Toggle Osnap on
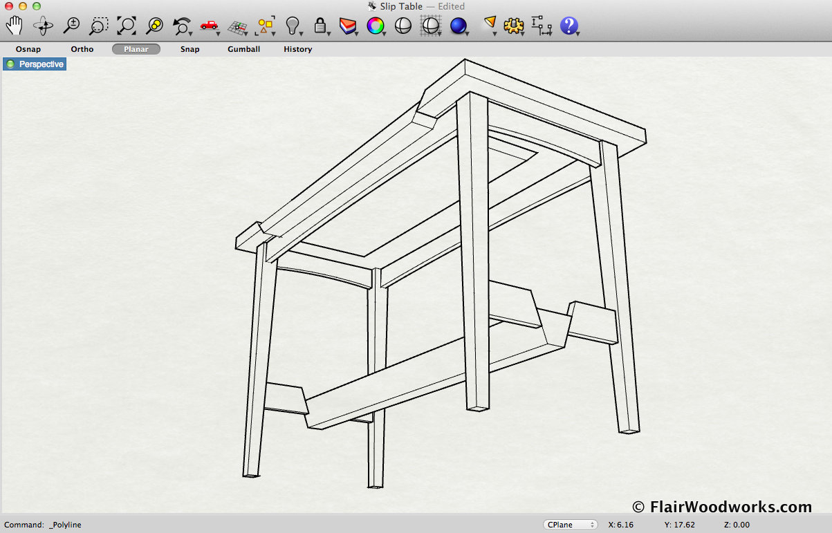This screenshot has height=533, width=832. coord(28,49)
